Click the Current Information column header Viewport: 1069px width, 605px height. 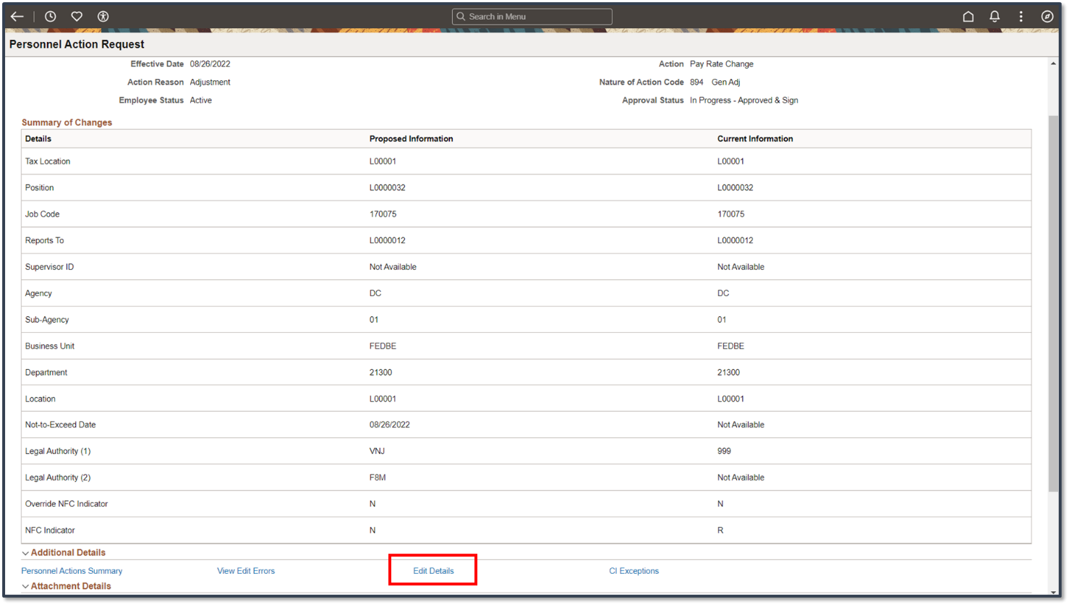coord(755,139)
